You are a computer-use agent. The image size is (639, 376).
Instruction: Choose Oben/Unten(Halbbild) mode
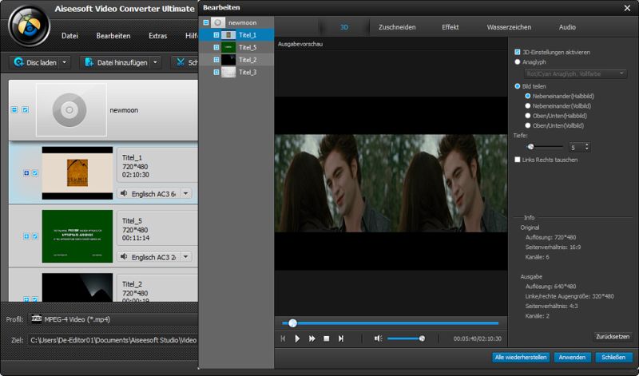[x=528, y=116]
